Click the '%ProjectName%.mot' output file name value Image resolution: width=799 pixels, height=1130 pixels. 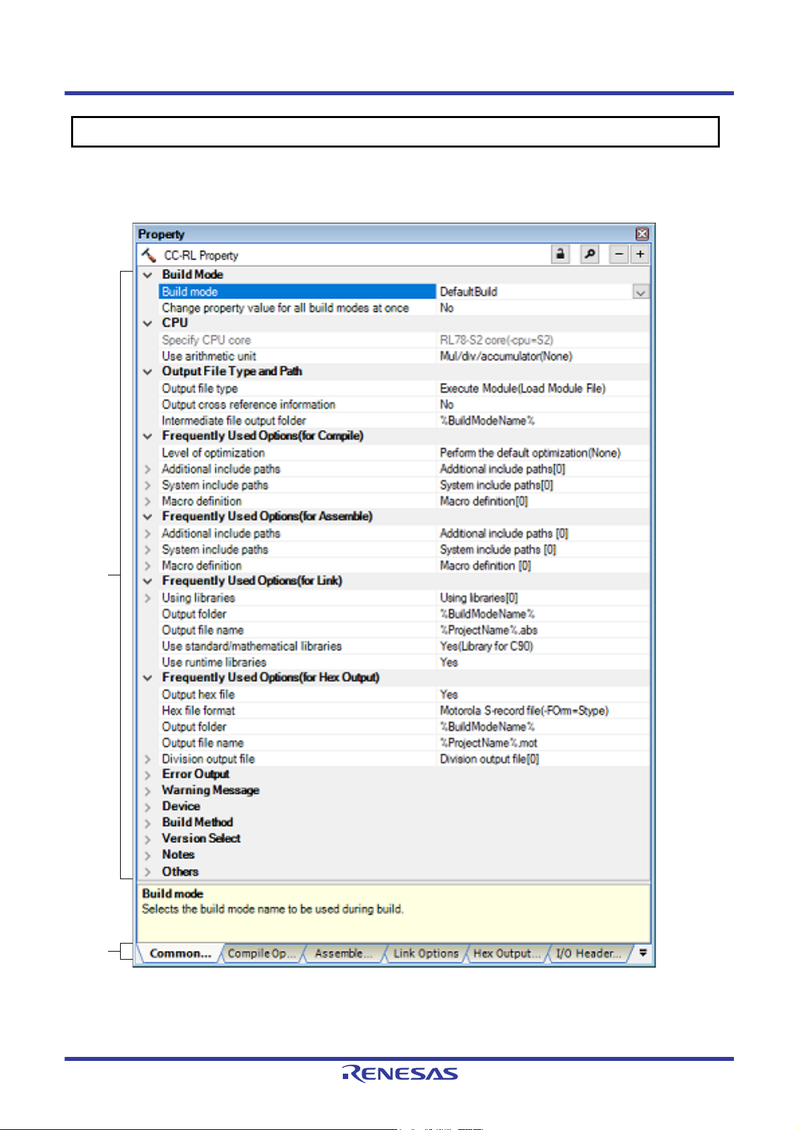tap(488, 742)
